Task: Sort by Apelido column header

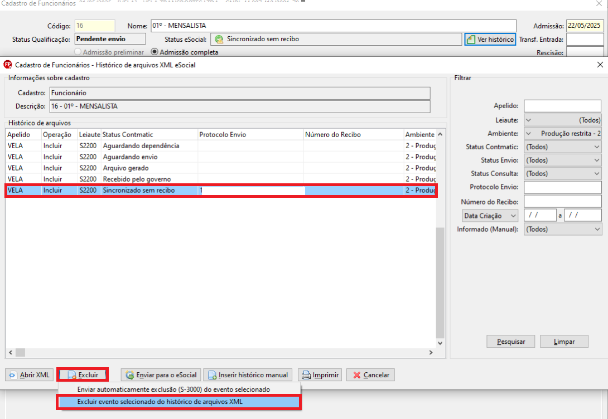Action: 23,134
